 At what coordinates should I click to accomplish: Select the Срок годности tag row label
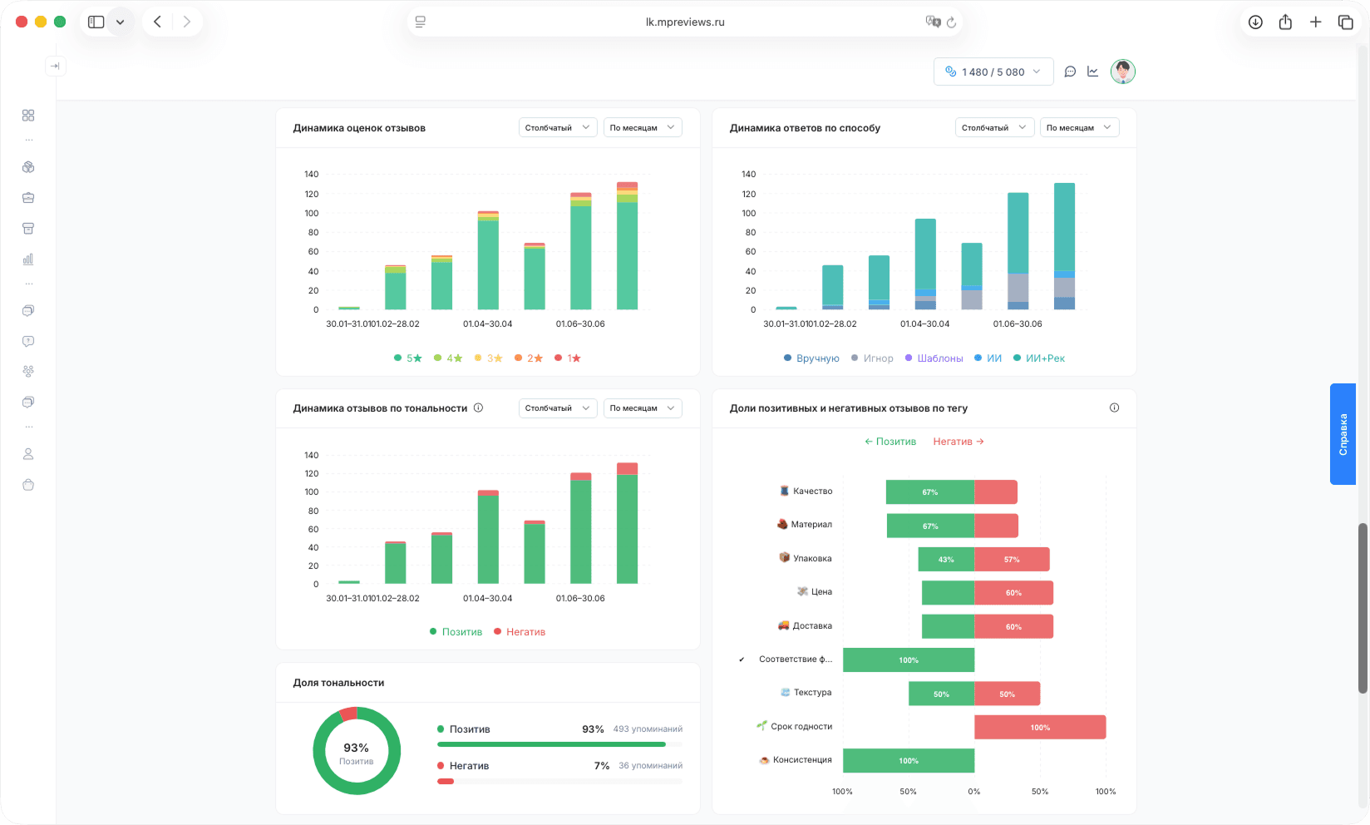tap(794, 726)
